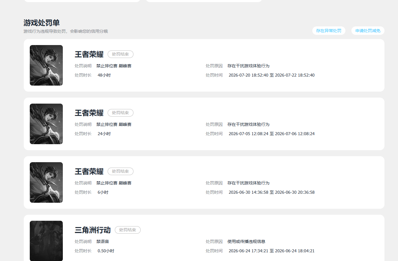
Task: Click penalty time starting 2026-06-30 14:36:58
Action: (272, 192)
